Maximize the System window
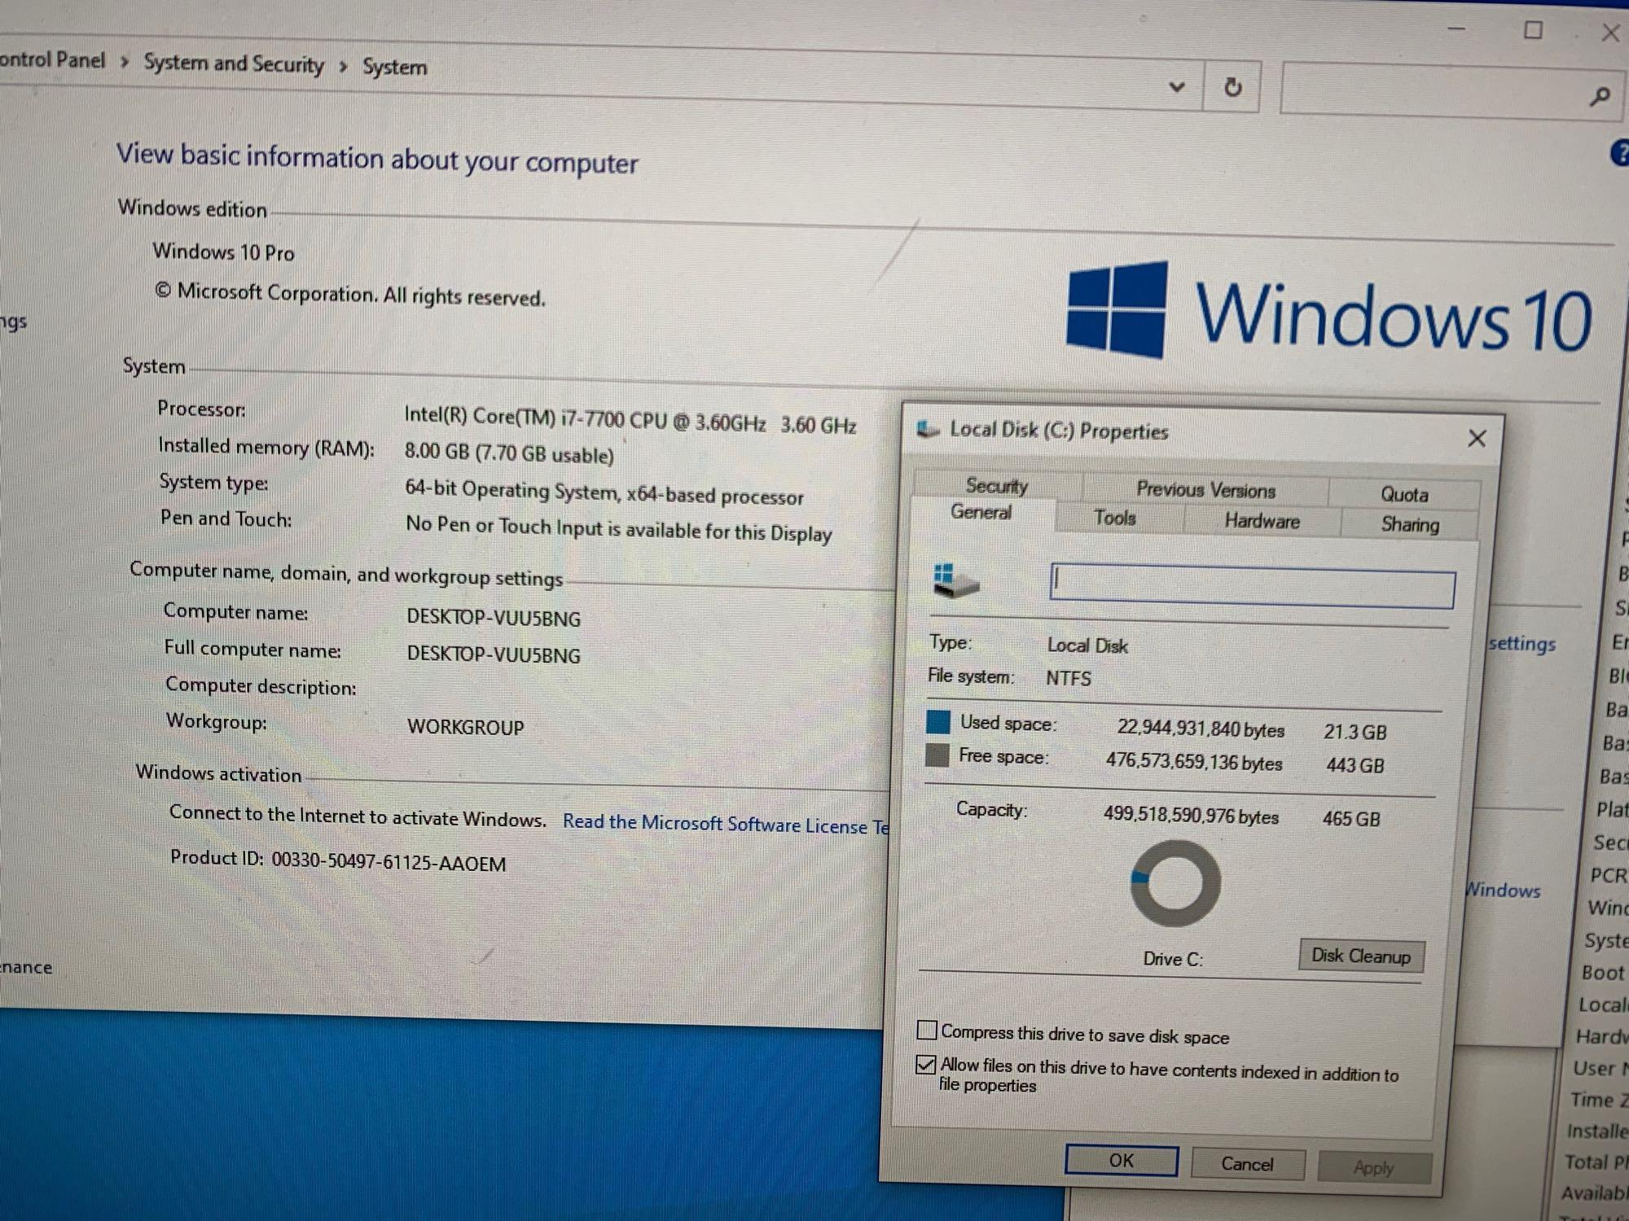This screenshot has height=1221, width=1629. [x=1533, y=31]
